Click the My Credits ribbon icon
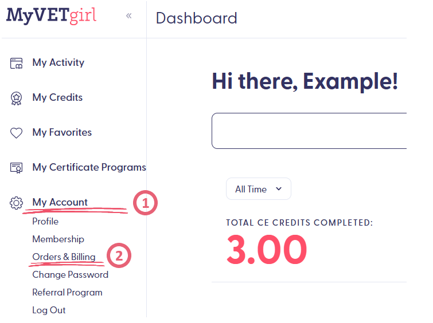 [x=16, y=98]
